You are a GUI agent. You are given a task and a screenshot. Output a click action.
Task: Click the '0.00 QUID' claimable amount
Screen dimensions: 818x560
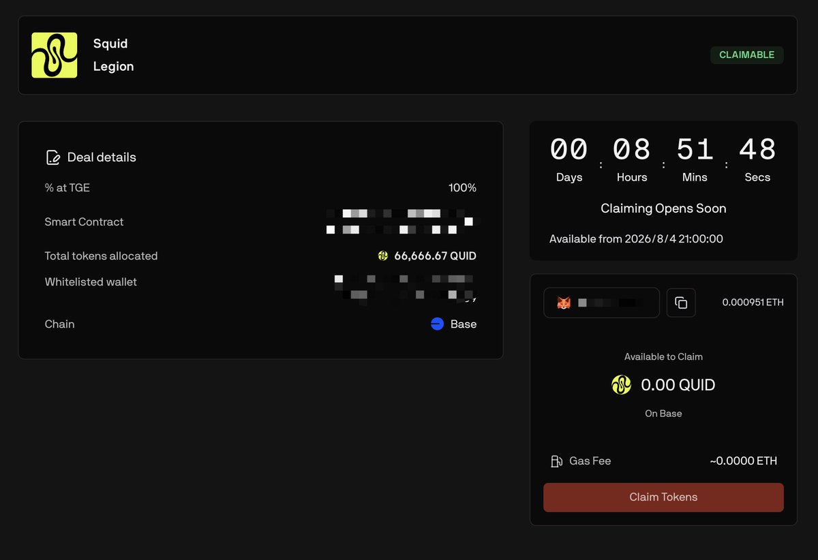(678, 385)
